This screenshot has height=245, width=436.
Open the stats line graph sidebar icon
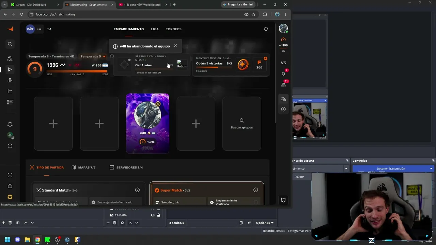pos(10,91)
